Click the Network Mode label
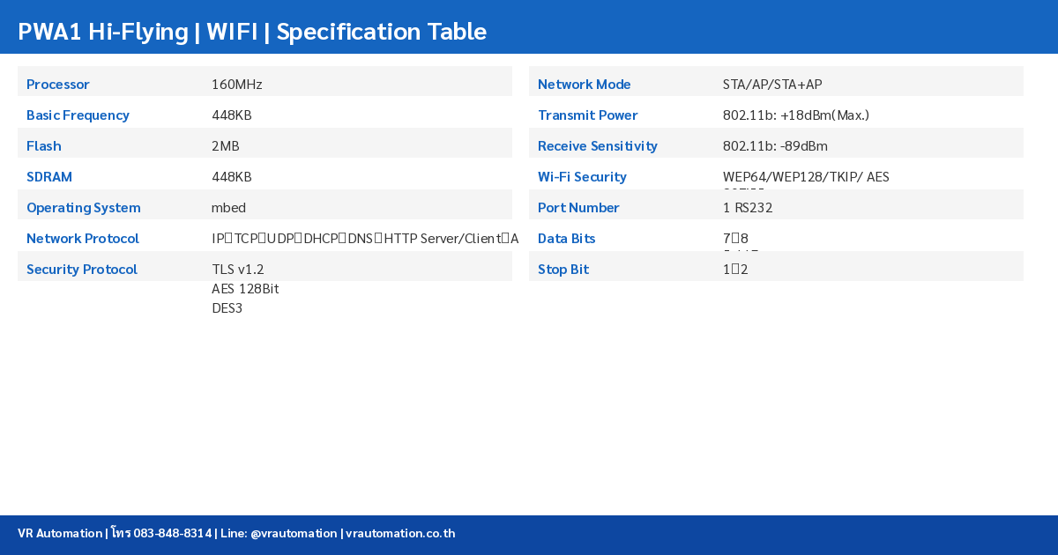 click(585, 85)
